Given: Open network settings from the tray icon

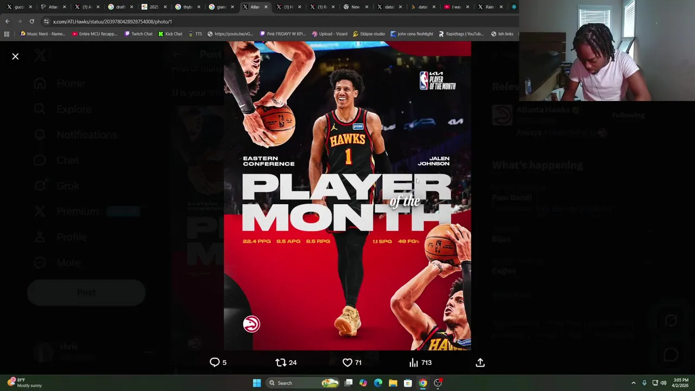Looking at the screenshot, I should pyautogui.click(x=655, y=383).
